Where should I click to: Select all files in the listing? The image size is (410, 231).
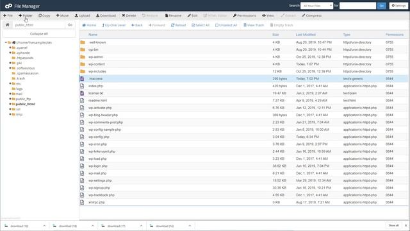pyautogui.click(x=201, y=25)
